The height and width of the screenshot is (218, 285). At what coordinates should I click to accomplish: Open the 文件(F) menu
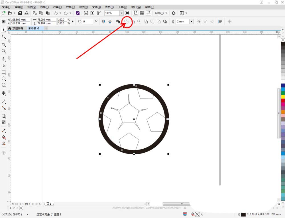pos(6,7)
